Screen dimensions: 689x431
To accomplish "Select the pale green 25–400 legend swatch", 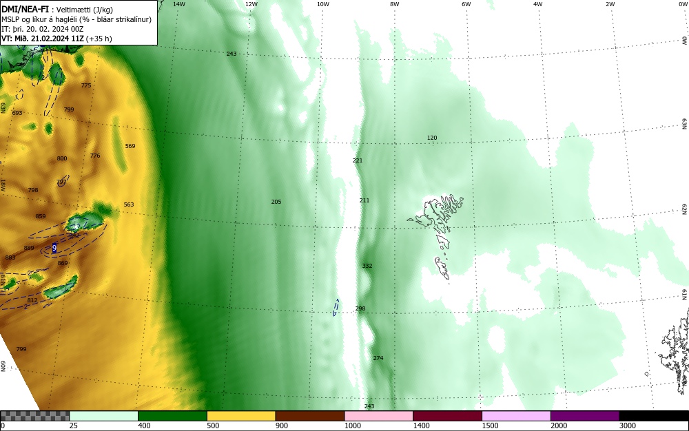I will click(x=104, y=416).
